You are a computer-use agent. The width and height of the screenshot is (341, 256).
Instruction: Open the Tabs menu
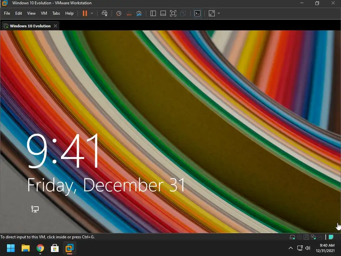click(56, 13)
